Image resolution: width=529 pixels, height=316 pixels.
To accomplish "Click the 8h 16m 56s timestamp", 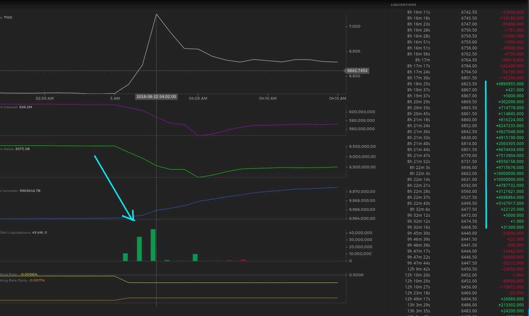I will pyautogui.click(x=419, y=54).
